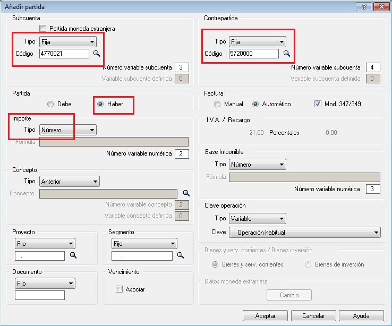The image size is (392, 326).
Task: Open Concepto lookup with magnifier icon
Action: point(186,193)
